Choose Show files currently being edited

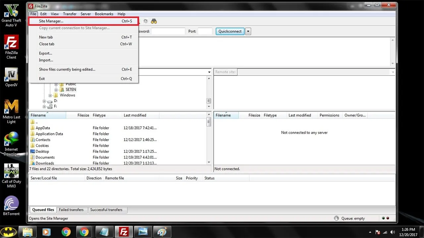(x=83, y=69)
